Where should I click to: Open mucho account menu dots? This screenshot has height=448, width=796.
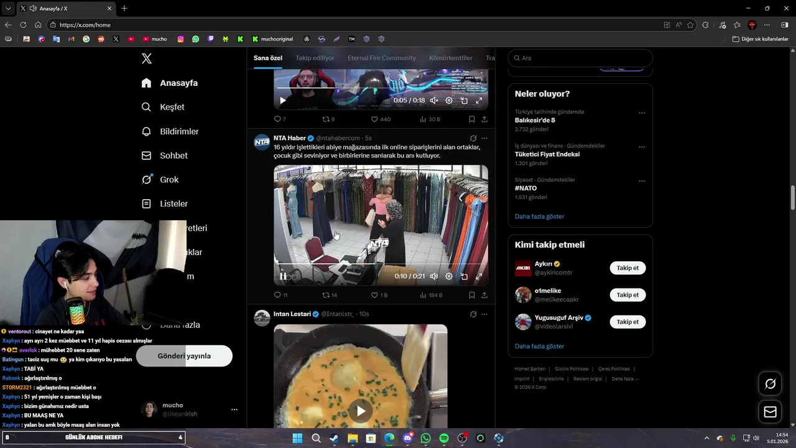pyautogui.click(x=234, y=409)
